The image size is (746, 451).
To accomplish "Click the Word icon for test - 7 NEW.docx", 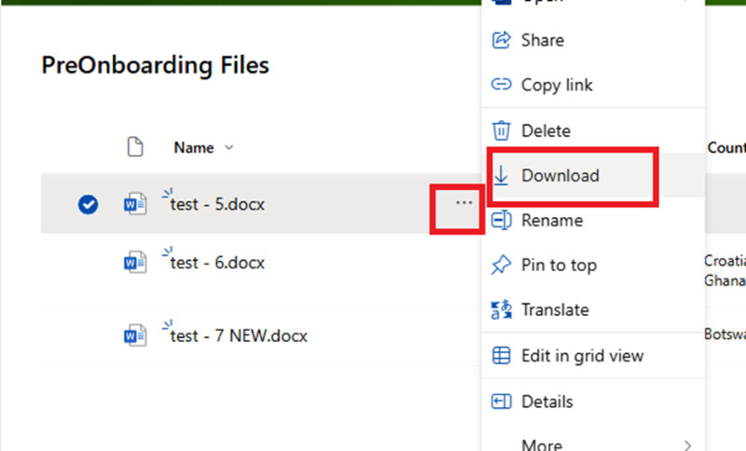I will 135,335.
